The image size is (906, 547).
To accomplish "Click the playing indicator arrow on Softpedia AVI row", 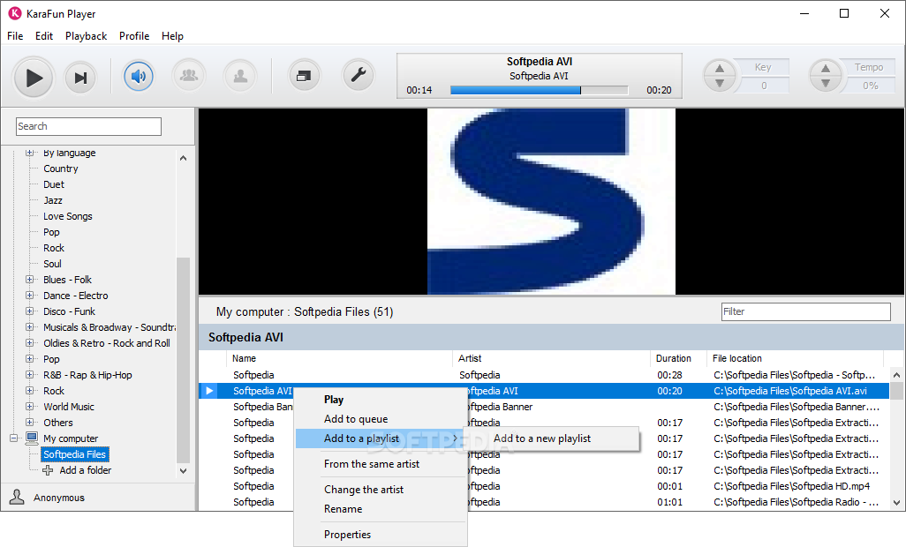I will [x=209, y=391].
